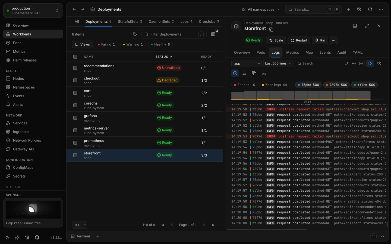Filter logs by the Errors 10 chip
The image size is (391, 244).
[244, 85]
